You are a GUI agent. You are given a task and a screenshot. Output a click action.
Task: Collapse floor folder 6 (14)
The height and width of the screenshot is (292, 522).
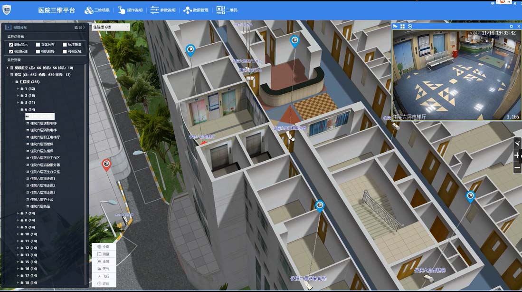[x=18, y=110]
